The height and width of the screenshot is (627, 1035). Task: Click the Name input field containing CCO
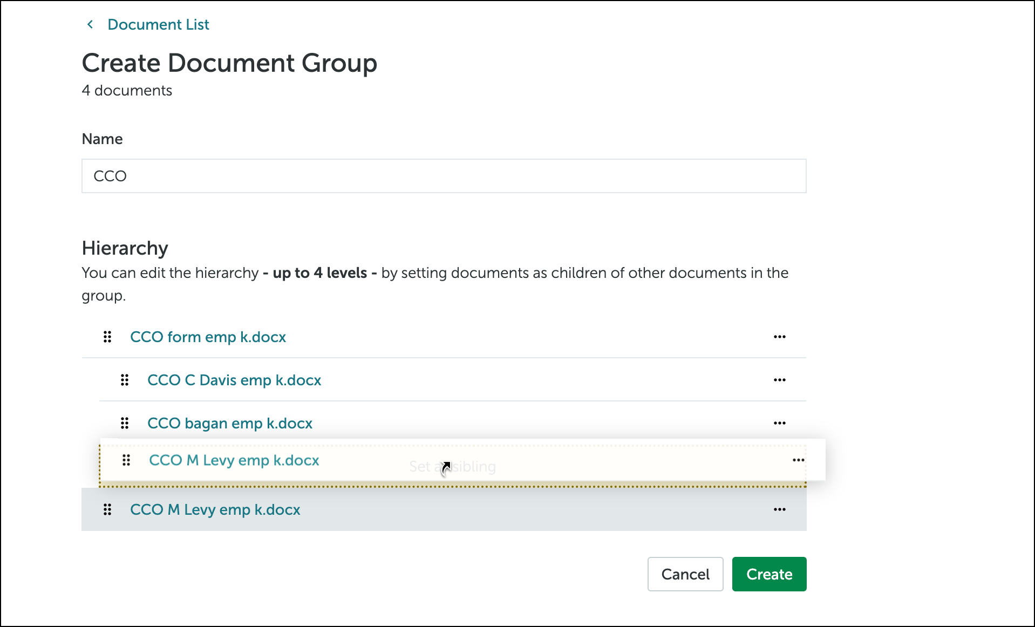click(444, 176)
